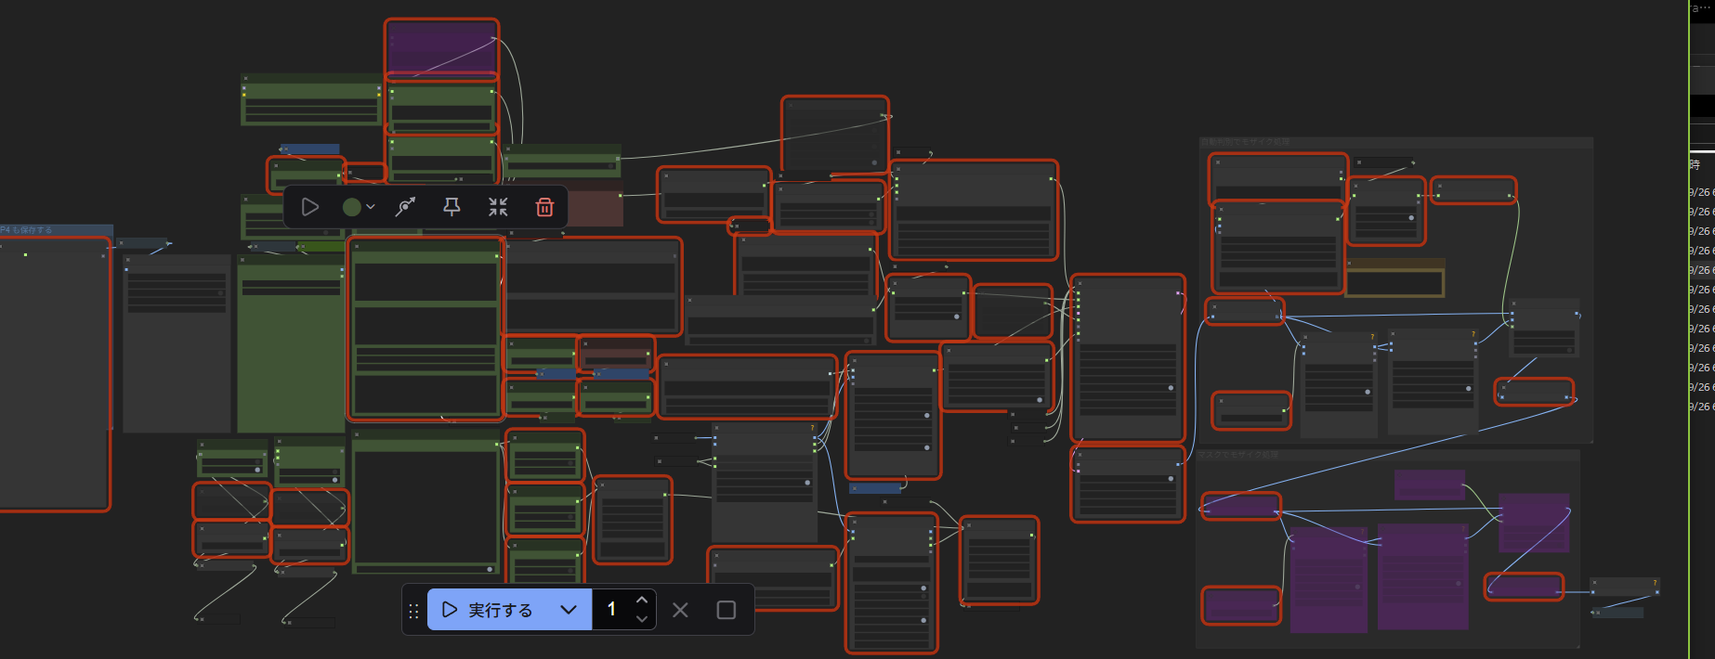
Task: Delete the selected nodes with the trash icon
Action: click(545, 207)
